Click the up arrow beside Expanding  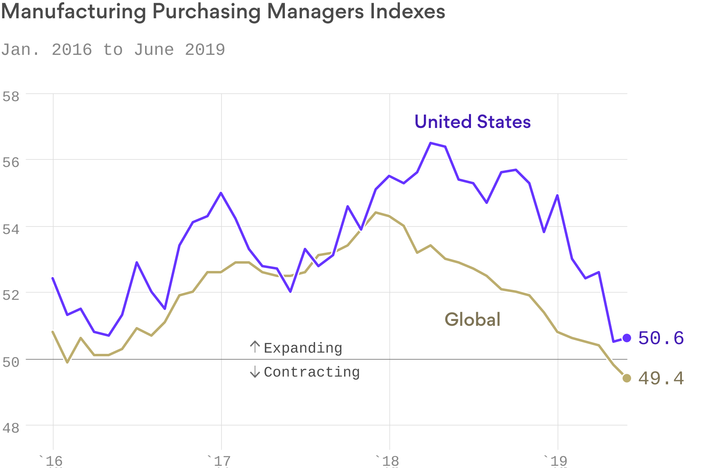coord(255,347)
